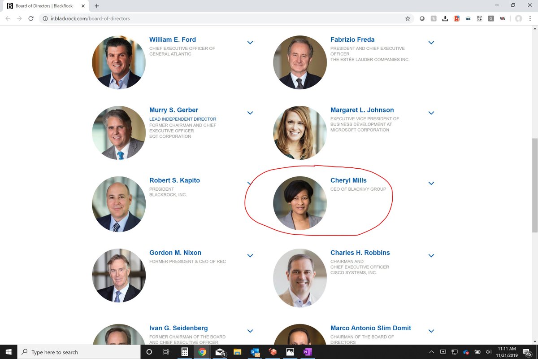
Task: Show hidden system tray icons
Action: coord(431,352)
